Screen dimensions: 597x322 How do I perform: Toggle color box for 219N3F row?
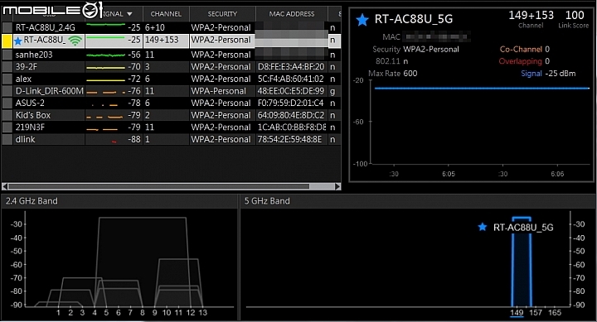[7, 127]
